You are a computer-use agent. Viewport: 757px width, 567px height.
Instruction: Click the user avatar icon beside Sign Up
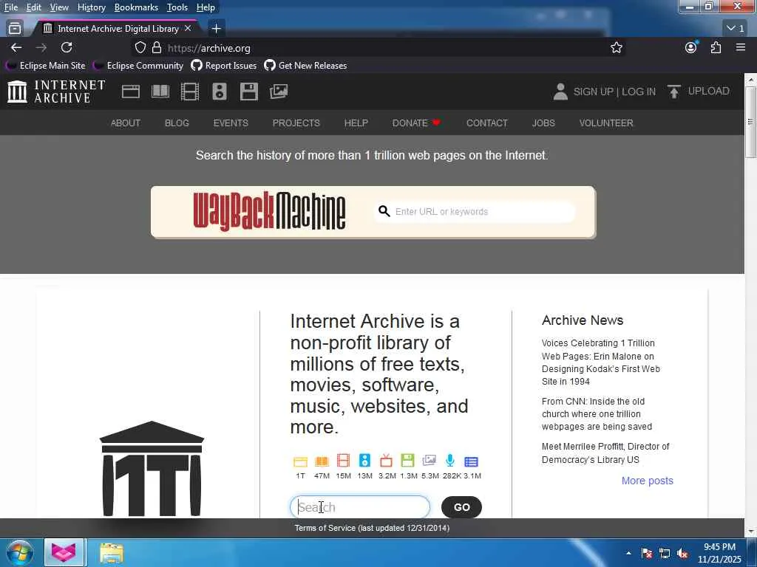[x=560, y=92]
